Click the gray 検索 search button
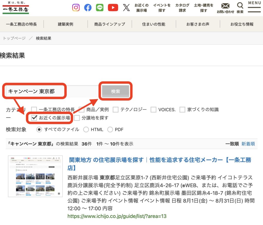Viewport: 263px width, 225px height. pyautogui.click(x=116, y=91)
